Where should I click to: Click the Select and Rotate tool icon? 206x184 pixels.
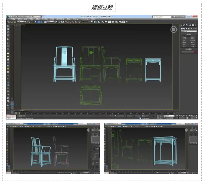click(43, 22)
